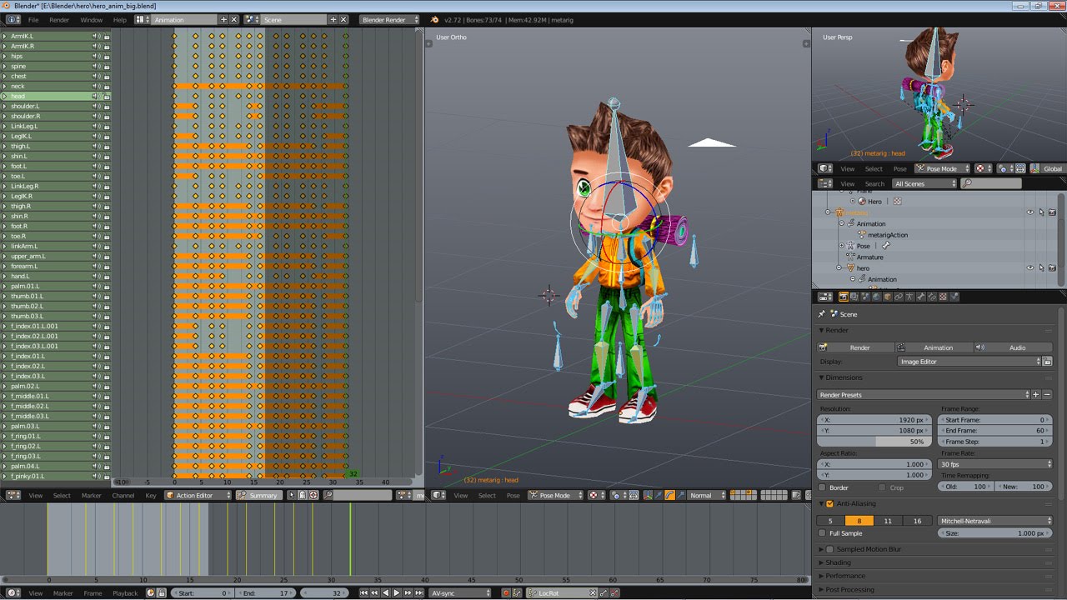Toggle mute on the head channel
The height and width of the screenshot is (600, 1067).
click(x=96, y=96)
